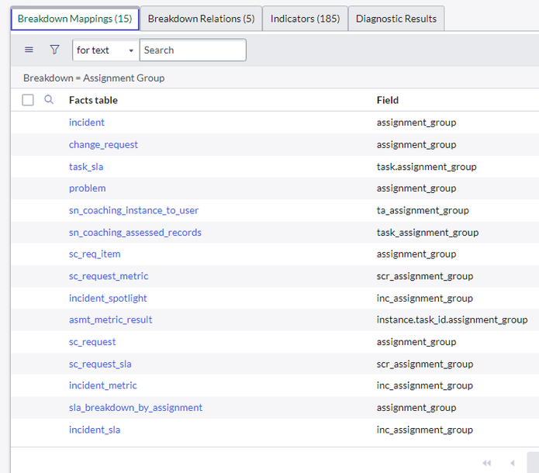Select the Diagnostic Results tab
This screenshot has width=539, height=473.
click(396, 19)
